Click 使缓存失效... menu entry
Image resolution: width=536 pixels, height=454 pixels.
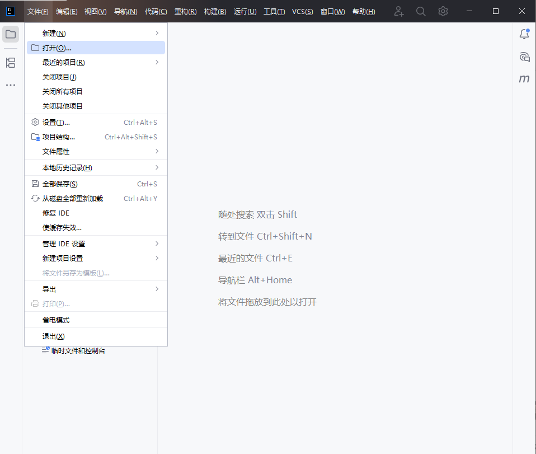[x=62, y=228]
